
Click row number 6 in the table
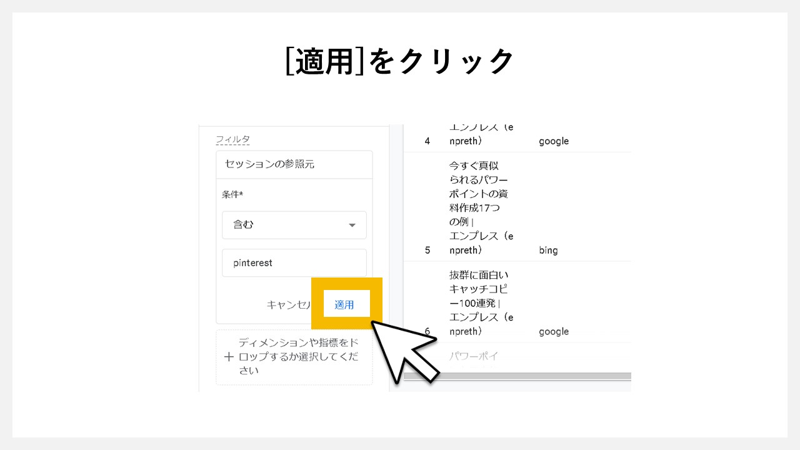[x=426, y=331]
